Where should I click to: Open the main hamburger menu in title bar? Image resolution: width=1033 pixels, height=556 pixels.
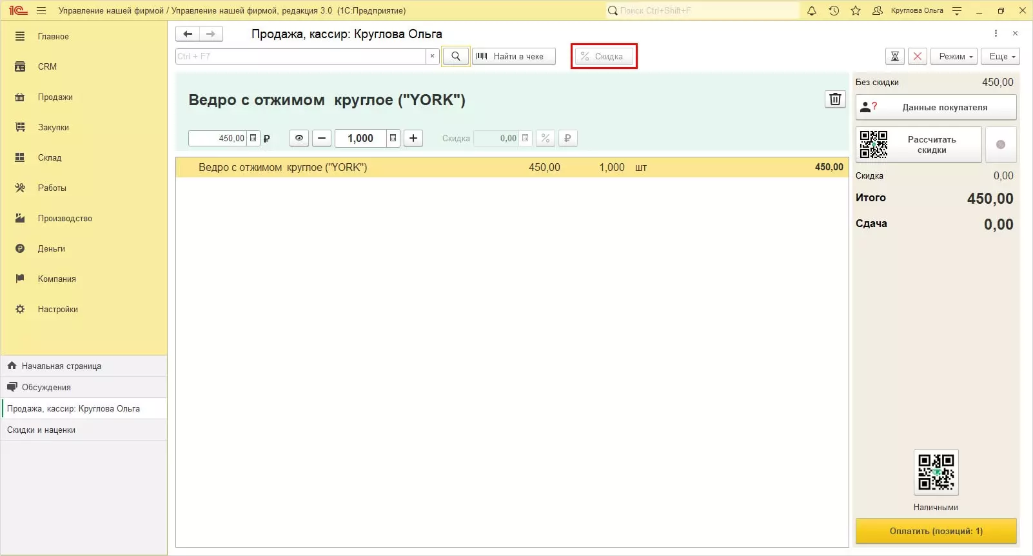click(42, 10)
